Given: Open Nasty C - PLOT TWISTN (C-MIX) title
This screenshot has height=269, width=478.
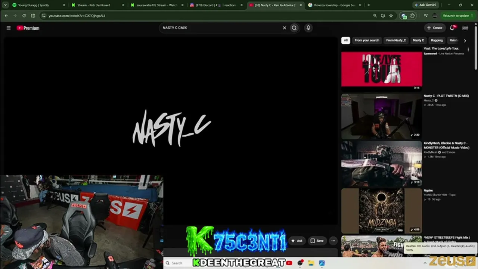Looking at the screenshot, I should pyautogui.click(x=446, y=96).
